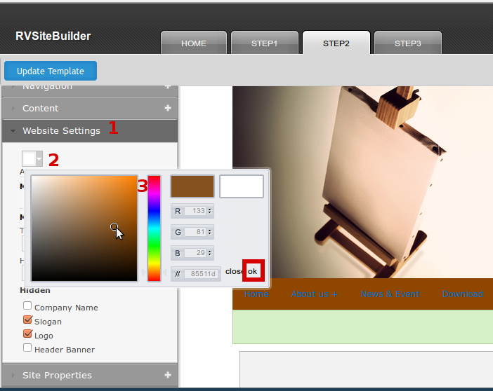
Task: Click the plus icon on Navigation panel
Action: (x=168, y=87)
